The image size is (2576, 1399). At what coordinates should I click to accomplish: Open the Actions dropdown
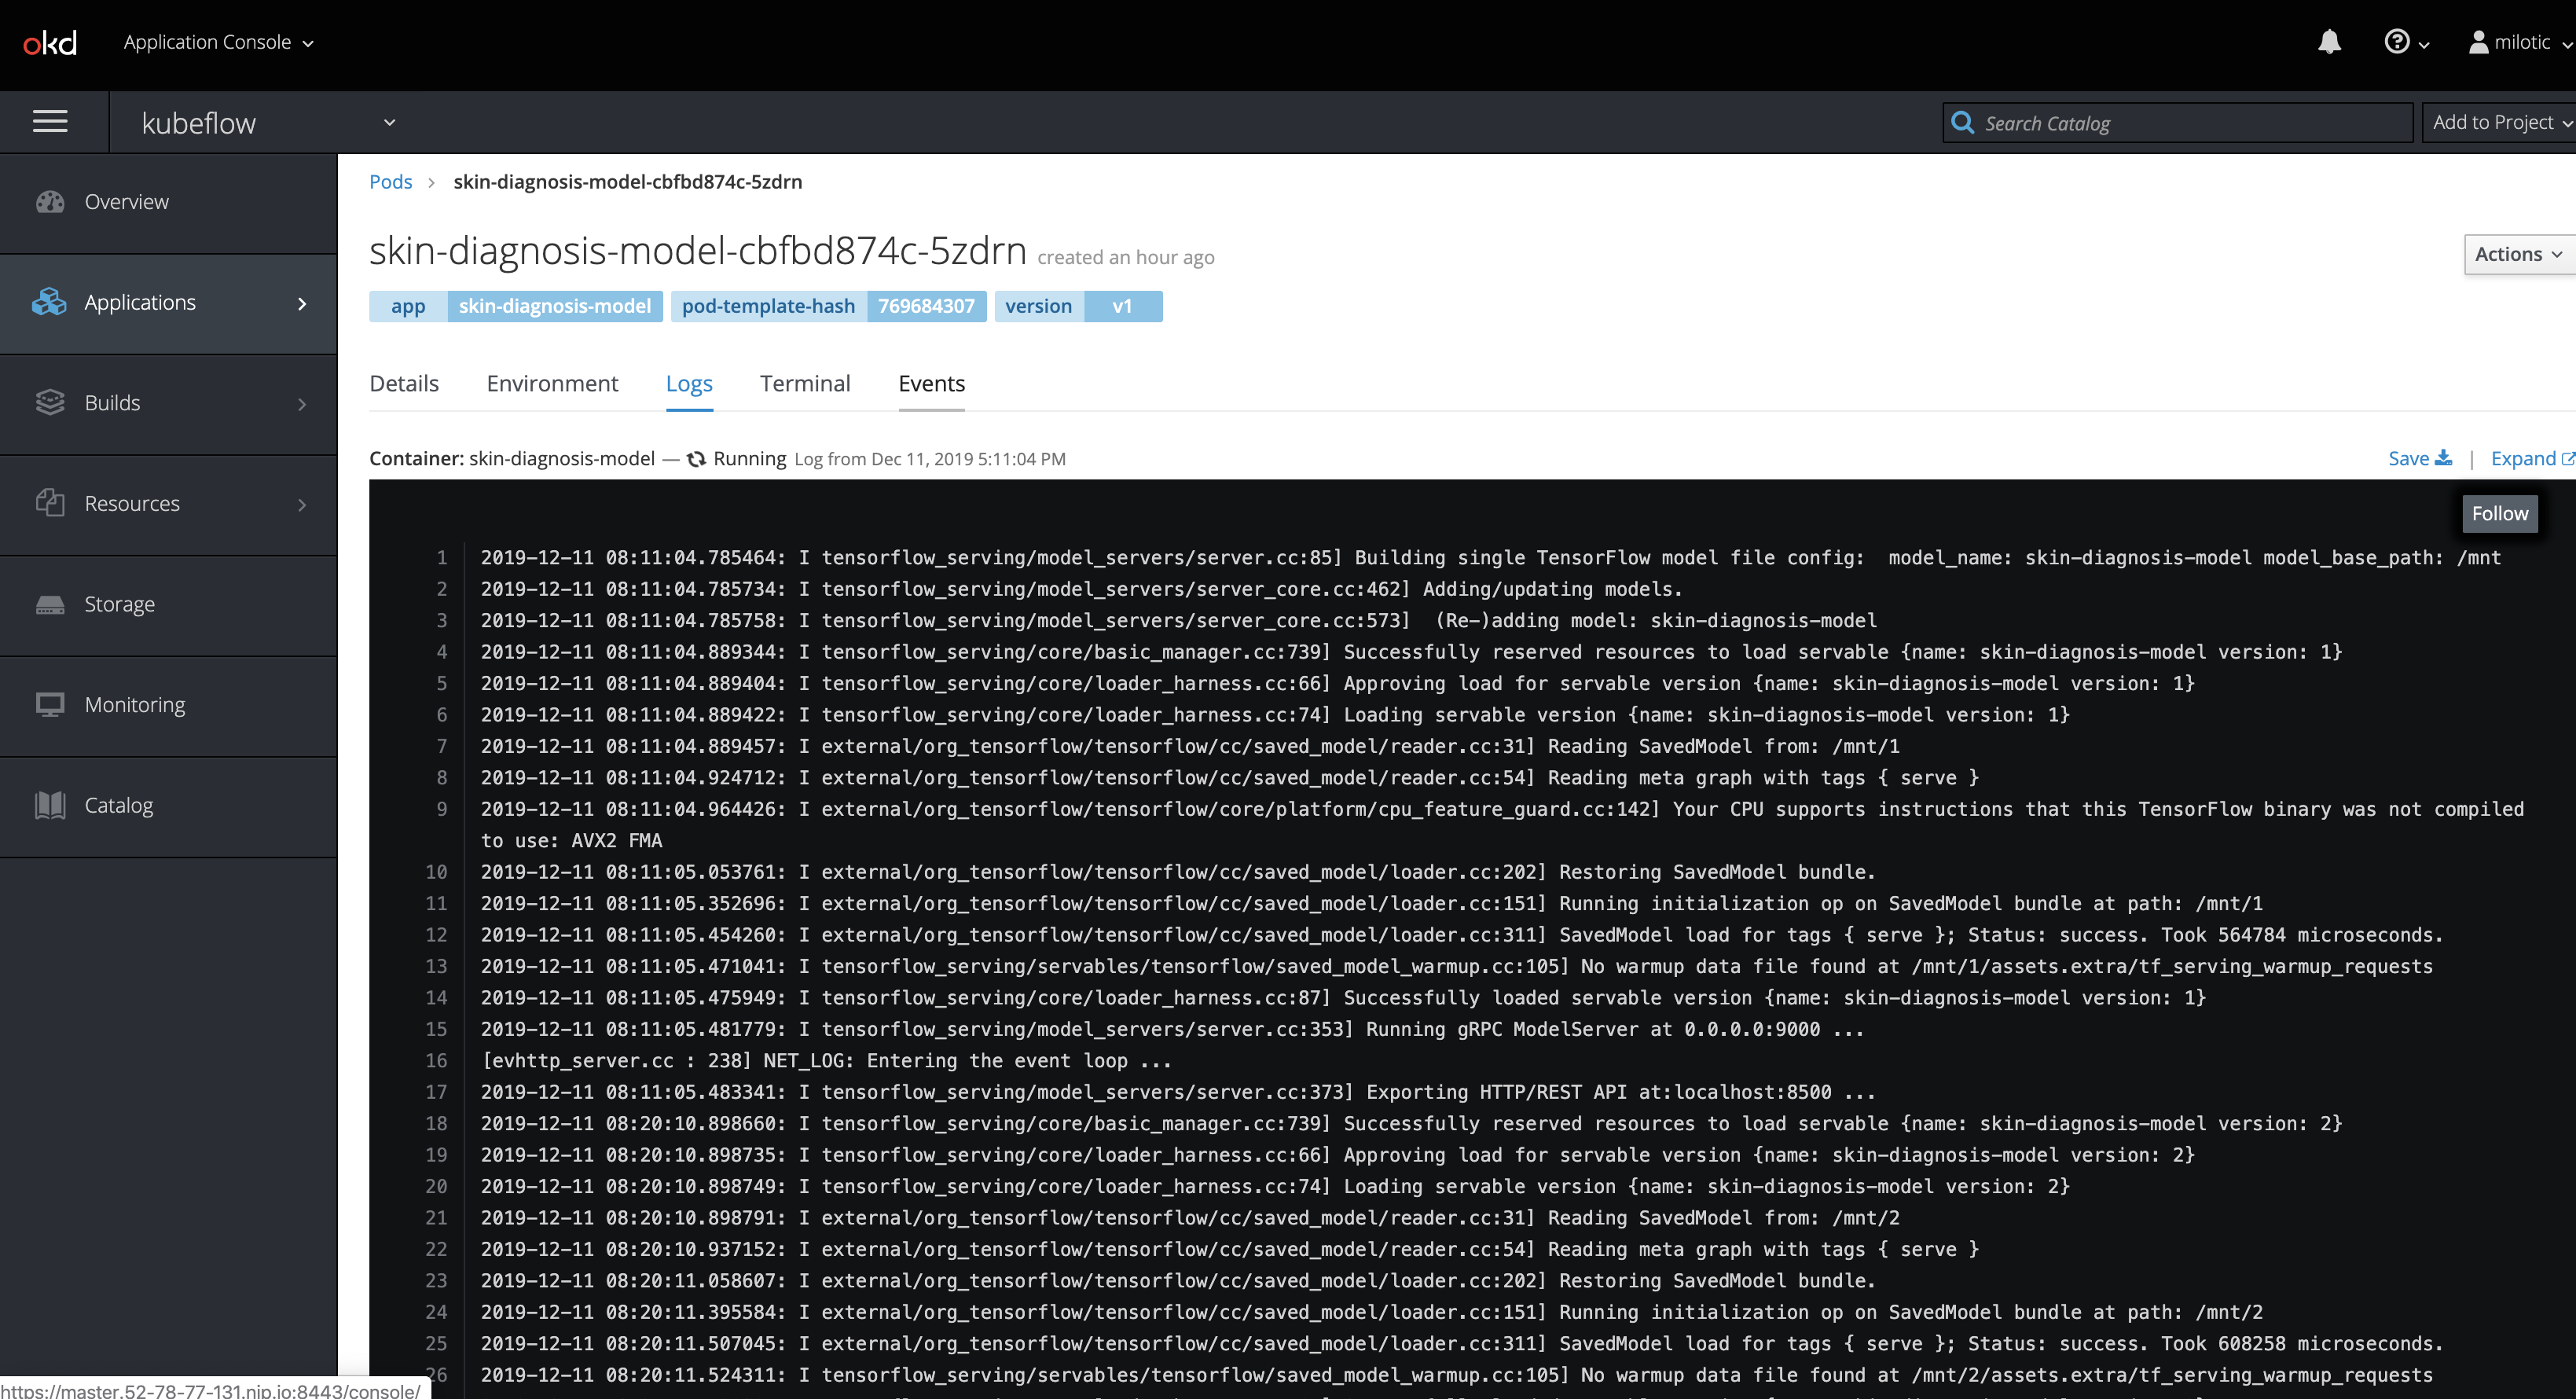[x=2518, y=254]
